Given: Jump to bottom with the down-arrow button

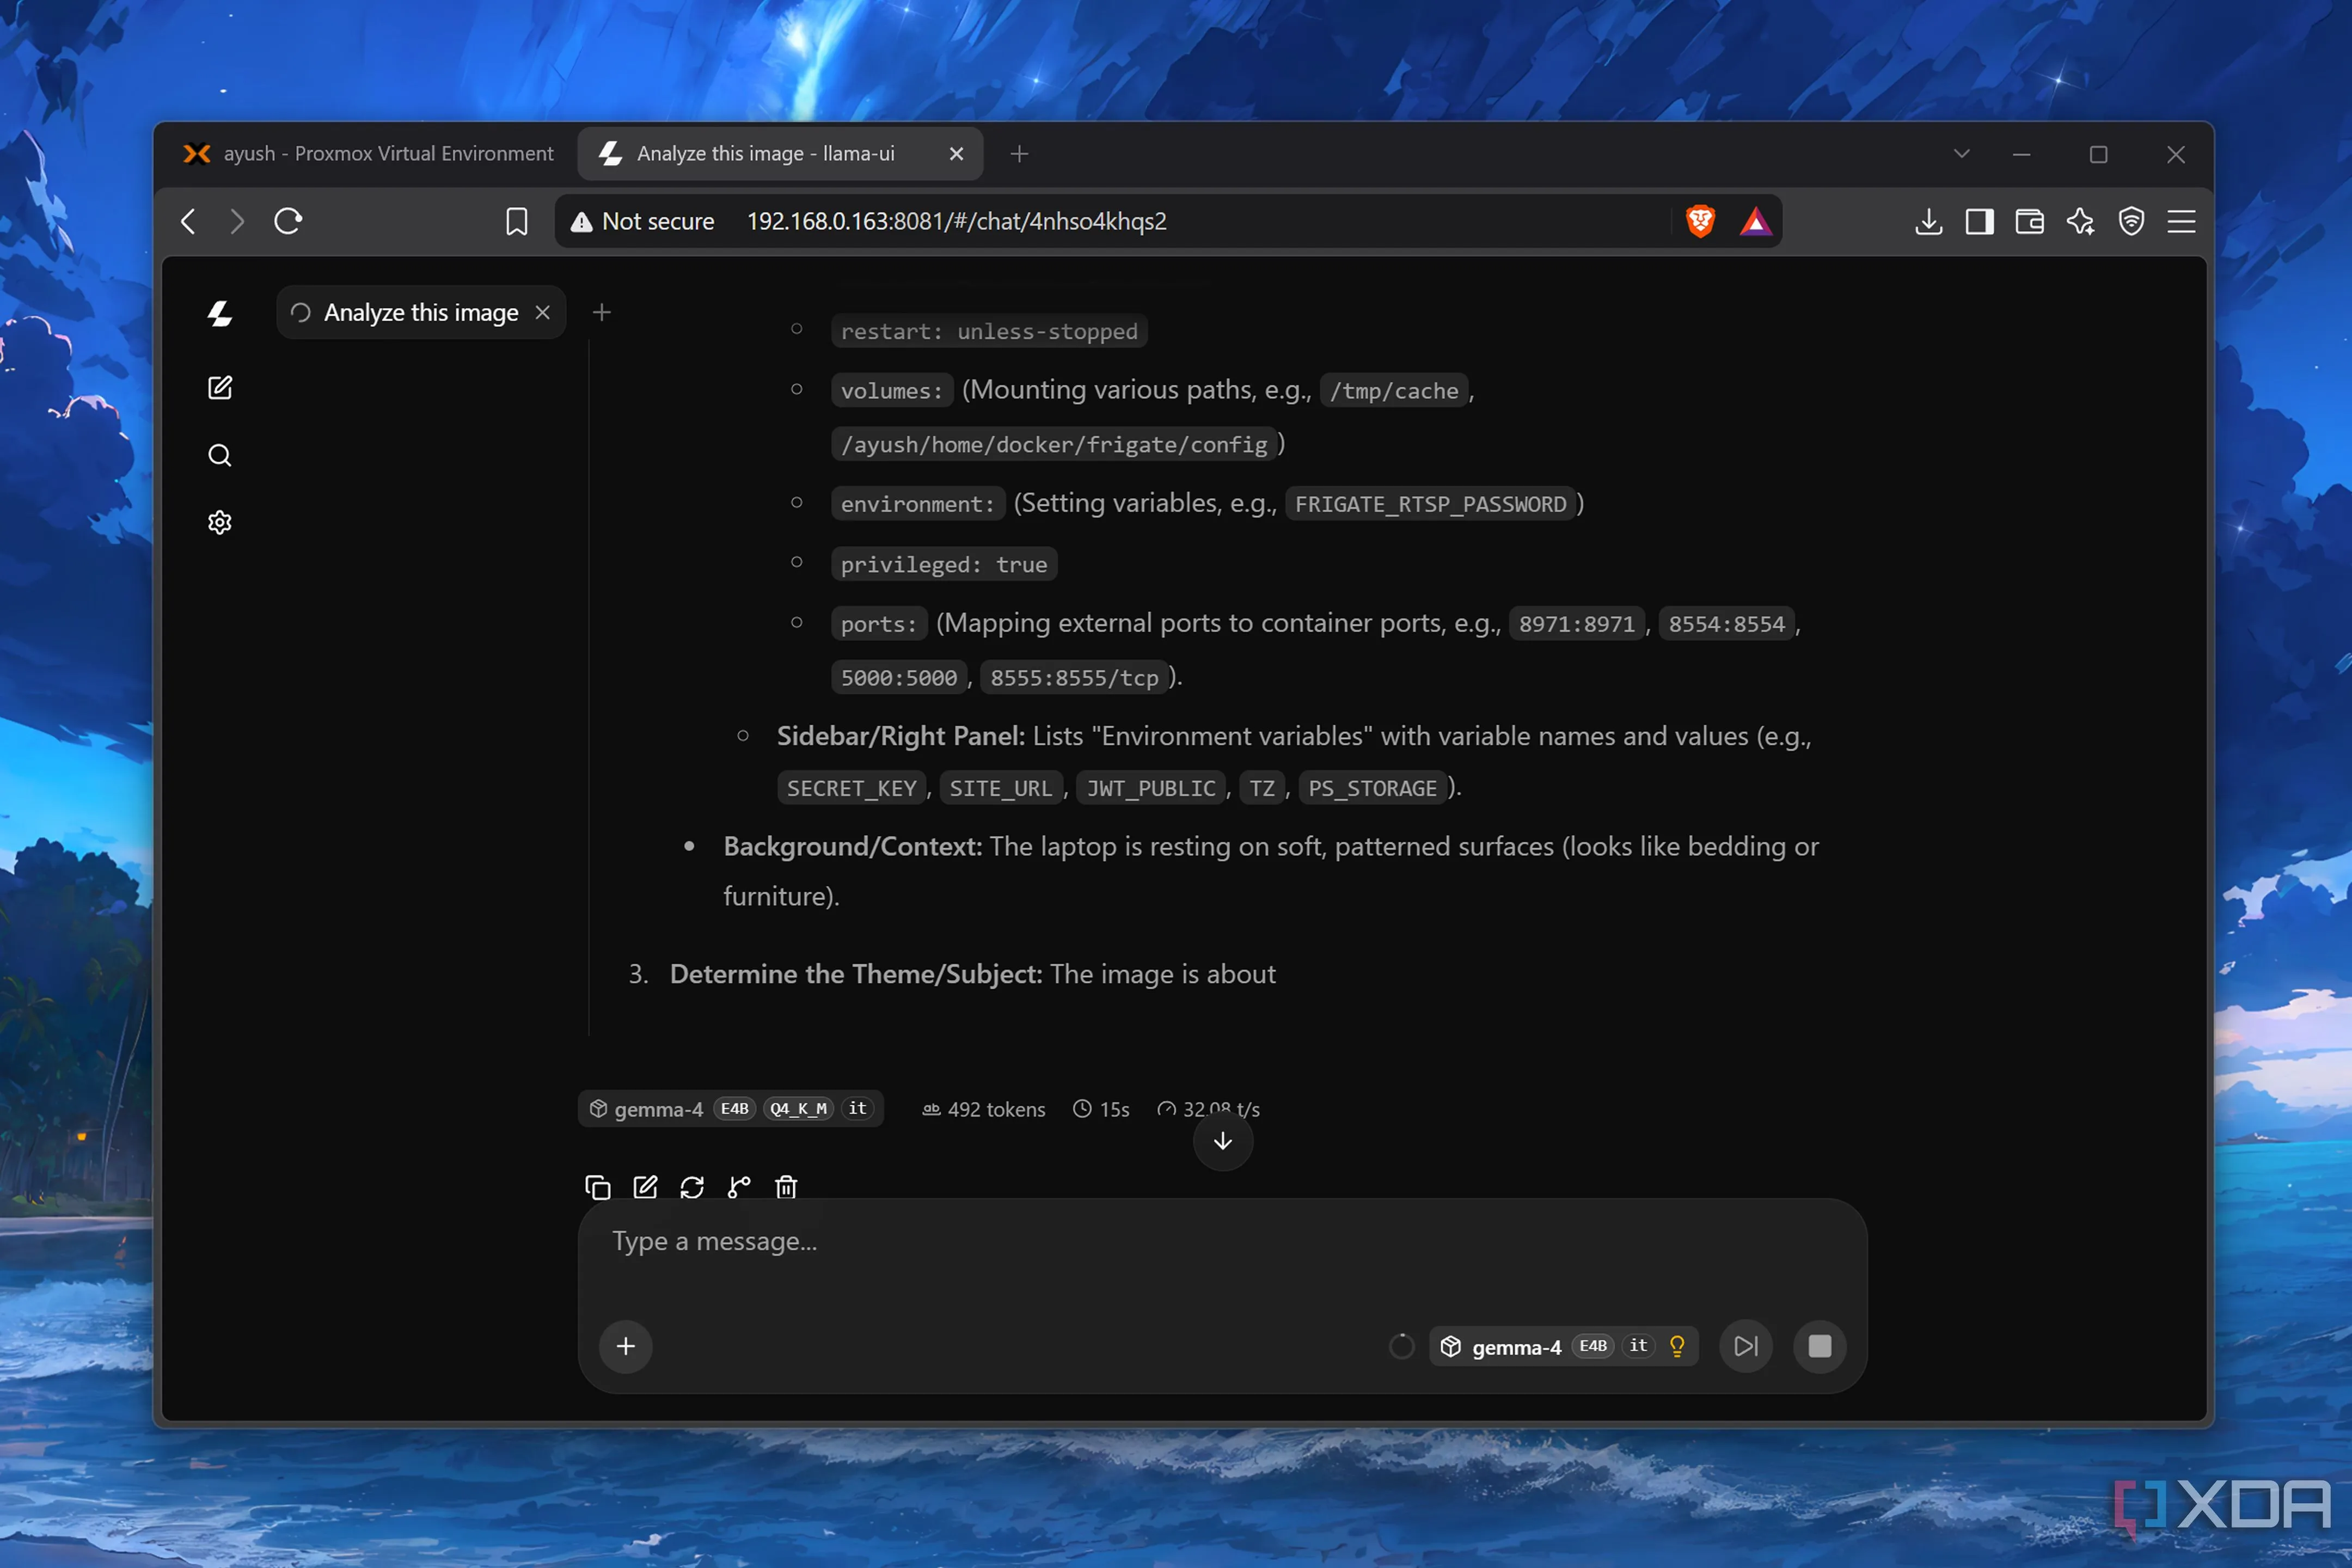Looking at the screenshot, I should [x=1223, y=1141].
